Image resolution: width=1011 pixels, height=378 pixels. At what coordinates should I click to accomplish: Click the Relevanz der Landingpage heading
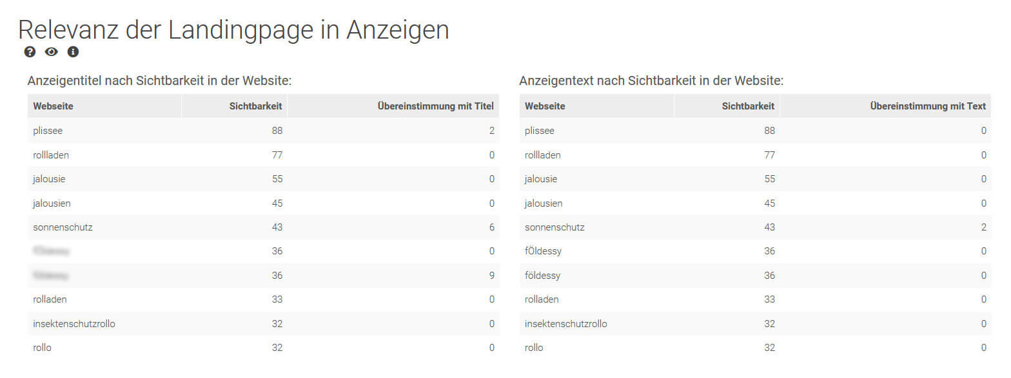click(233, 30)
